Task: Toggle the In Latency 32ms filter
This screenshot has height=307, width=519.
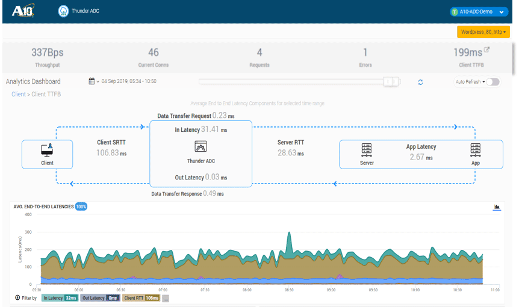Action: (60, 298)
